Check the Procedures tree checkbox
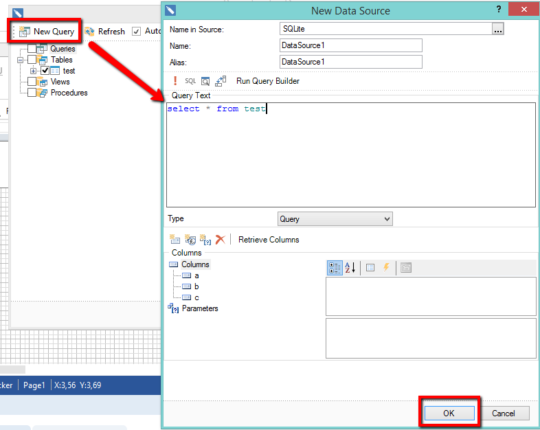The height and width of the screenshot is (430, 540). click(x=32, y=93)
